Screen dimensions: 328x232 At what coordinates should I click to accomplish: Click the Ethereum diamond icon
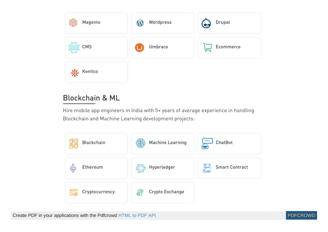73,168
